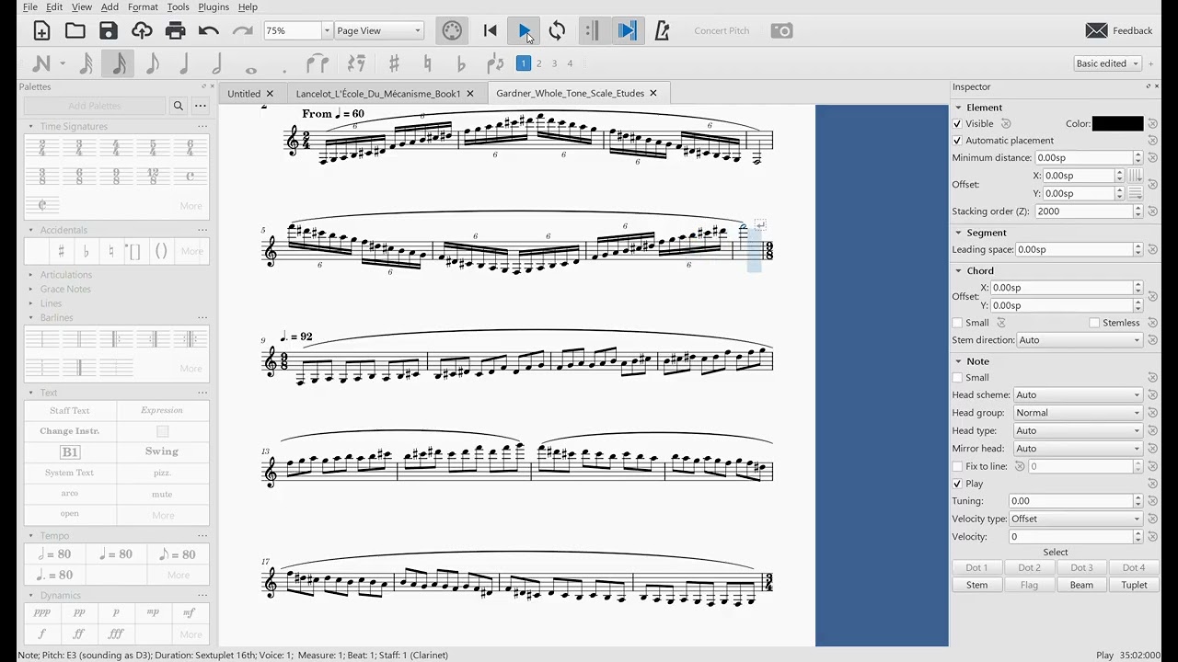Take a screenshot with the camera icon
The width and height of the screenshot is (1178, 662).
click(x=781, y=30)
